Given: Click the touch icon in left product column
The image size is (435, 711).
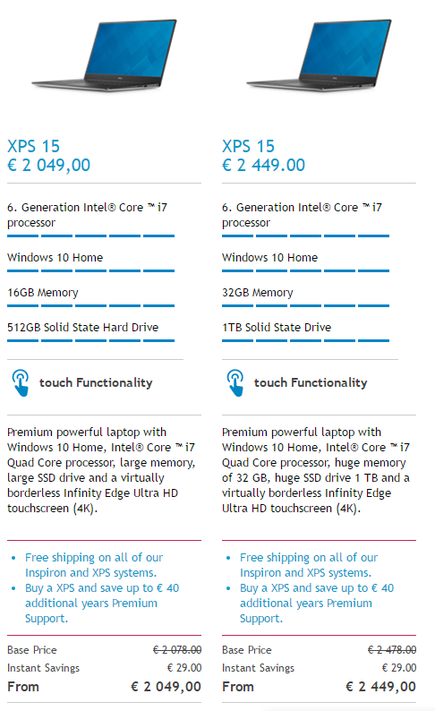Looking at the screenshot, I should [21, 382].
